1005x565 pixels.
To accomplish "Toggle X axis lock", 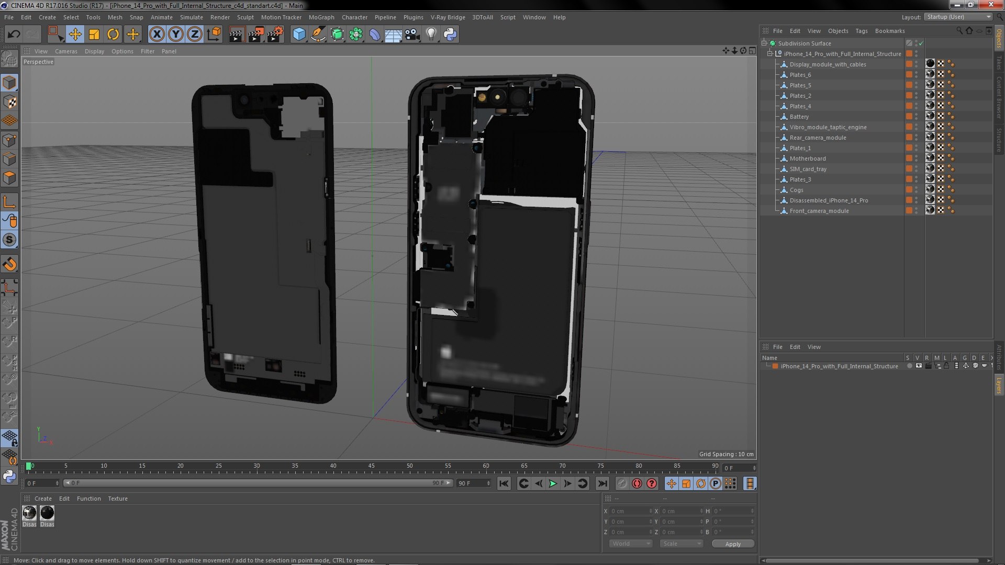I will [157, 35].
